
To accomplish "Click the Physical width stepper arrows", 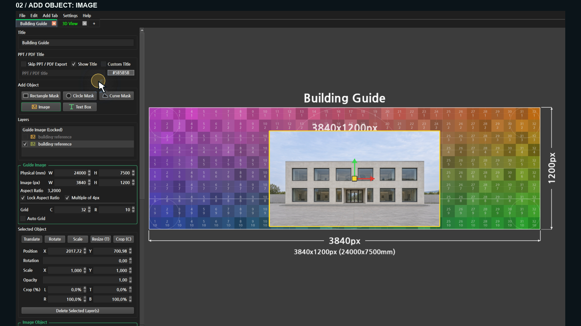I will (x=89, y=173).
